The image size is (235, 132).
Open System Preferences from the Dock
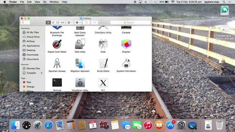181,125
